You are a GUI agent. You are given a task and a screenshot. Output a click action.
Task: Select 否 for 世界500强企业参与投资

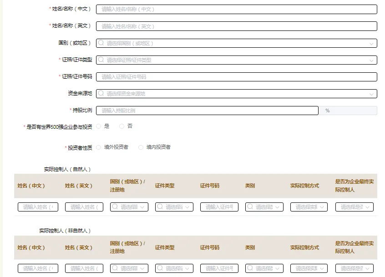tap(122, 126)
